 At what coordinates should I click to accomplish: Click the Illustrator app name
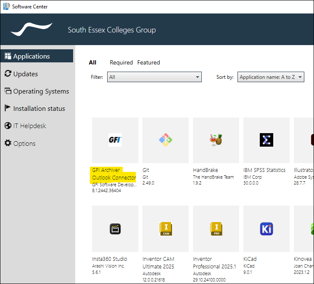(x=303, y=170)
